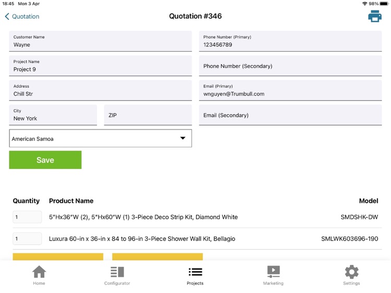Tap the Home tab label
Viewport: 391px width, 293px height.
pos(39,283)
